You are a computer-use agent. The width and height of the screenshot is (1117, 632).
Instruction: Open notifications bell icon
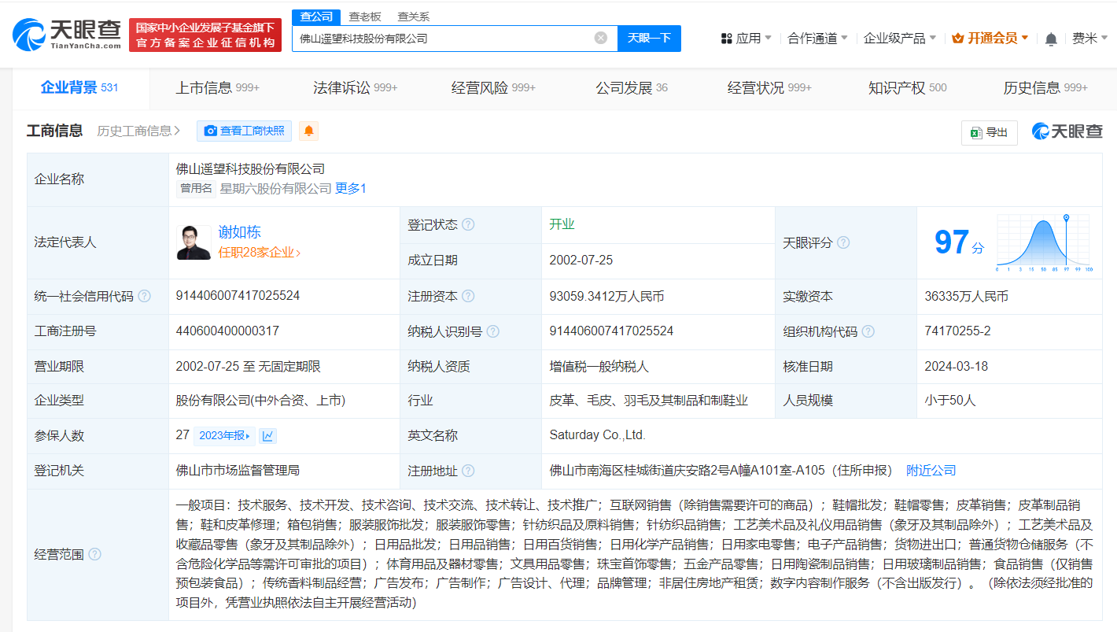tap(1051, 39)
